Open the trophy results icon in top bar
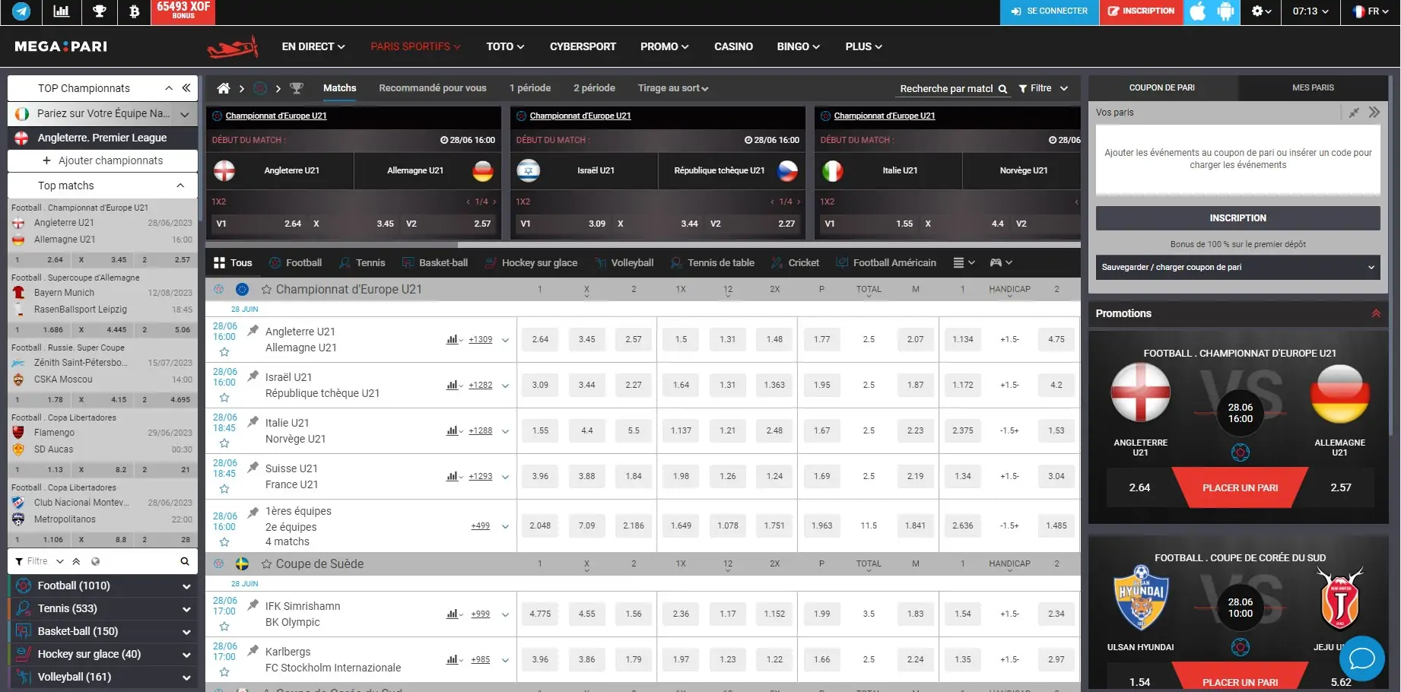 click(99, 11)
